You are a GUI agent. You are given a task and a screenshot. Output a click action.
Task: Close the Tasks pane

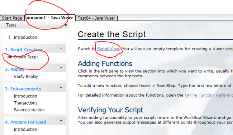(x=66, y=25)
